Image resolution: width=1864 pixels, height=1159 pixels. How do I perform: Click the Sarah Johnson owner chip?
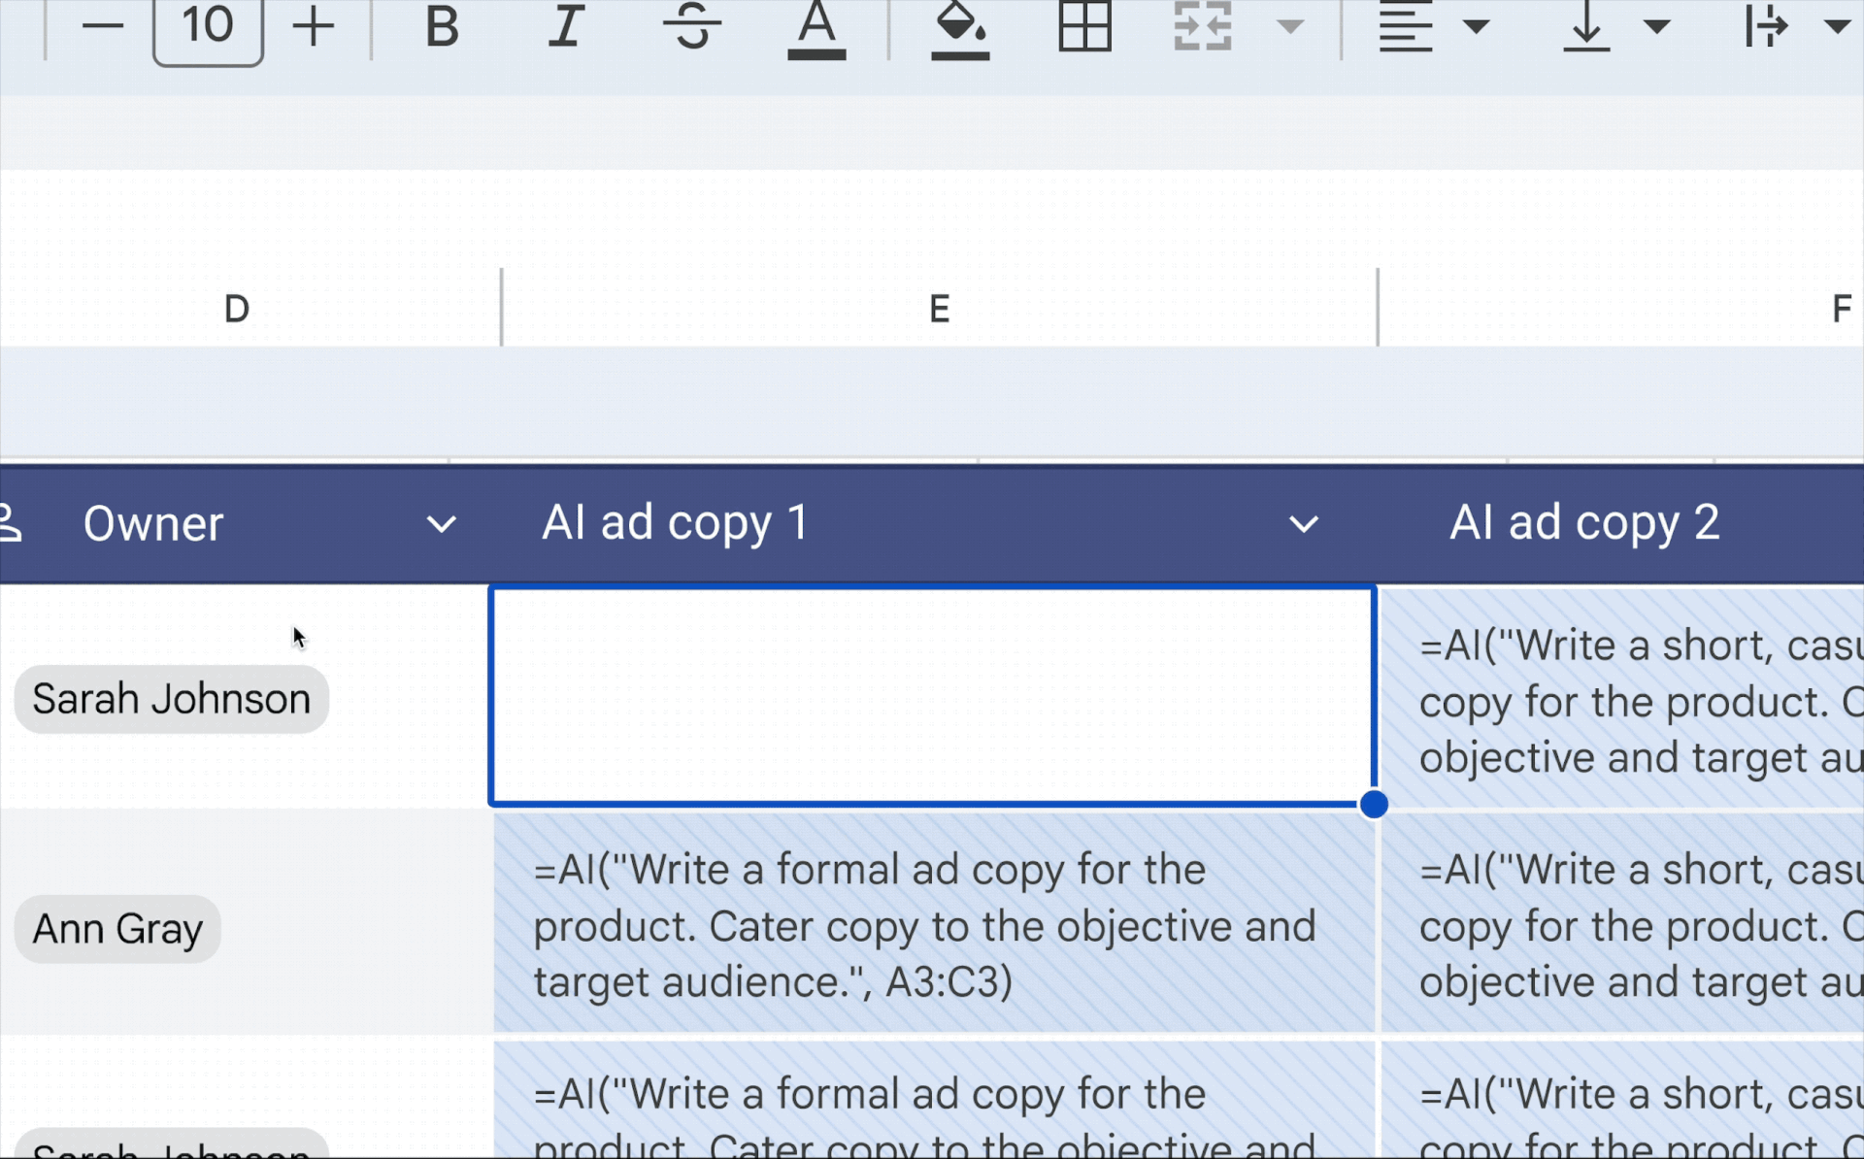pyautogui.click(x=171, y=699)
